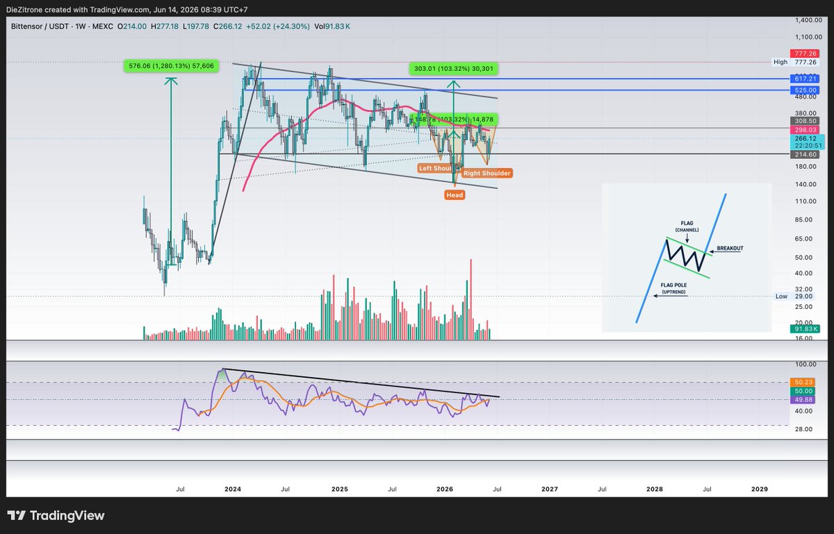Click the Low 29.00 axis label
Image resolution: width=834 pixels, height=534 pixels.
794,296
